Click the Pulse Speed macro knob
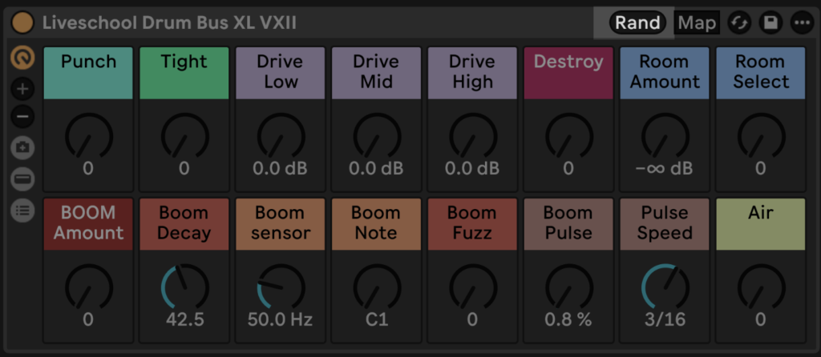The height and width of the screenshot is (357, 821). point(665,287)
